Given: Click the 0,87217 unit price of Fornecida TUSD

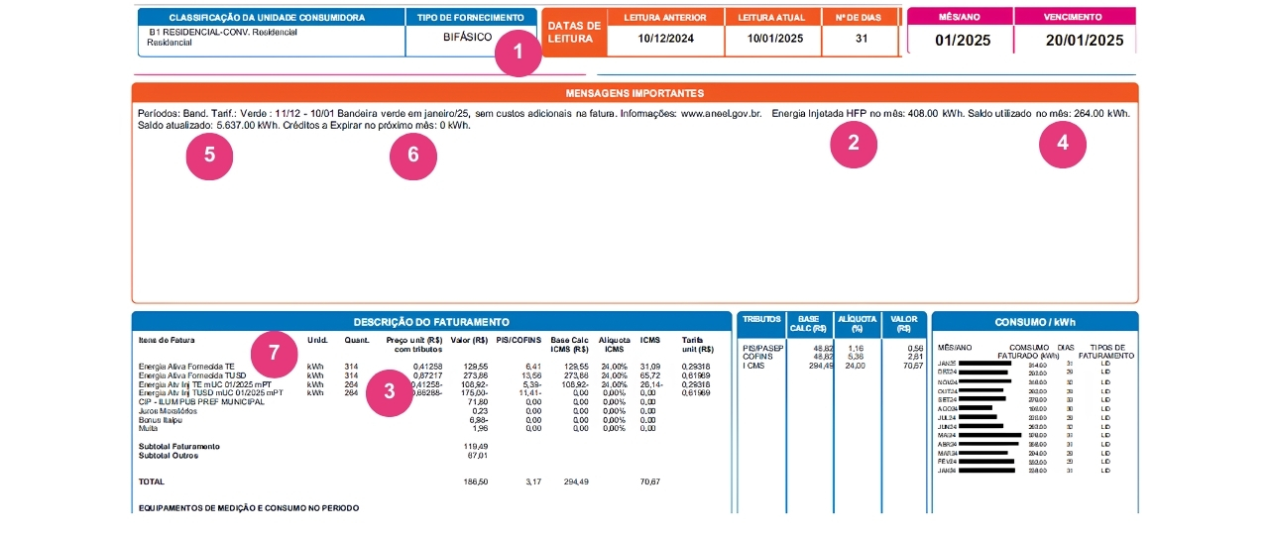Looking at the screenshot, I should 426,375.
